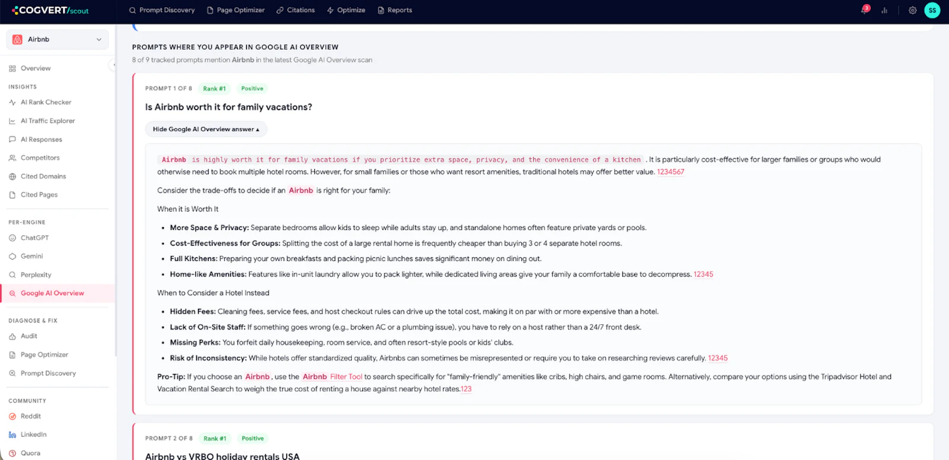Open citation 123 after Pro-Tip
949x460 pixels.
466,389
